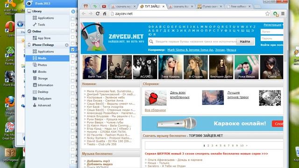The height and width of the screenshot is (168, 299).
Task: Open the Oceana artist thumbnail
Action: [120, 67]
